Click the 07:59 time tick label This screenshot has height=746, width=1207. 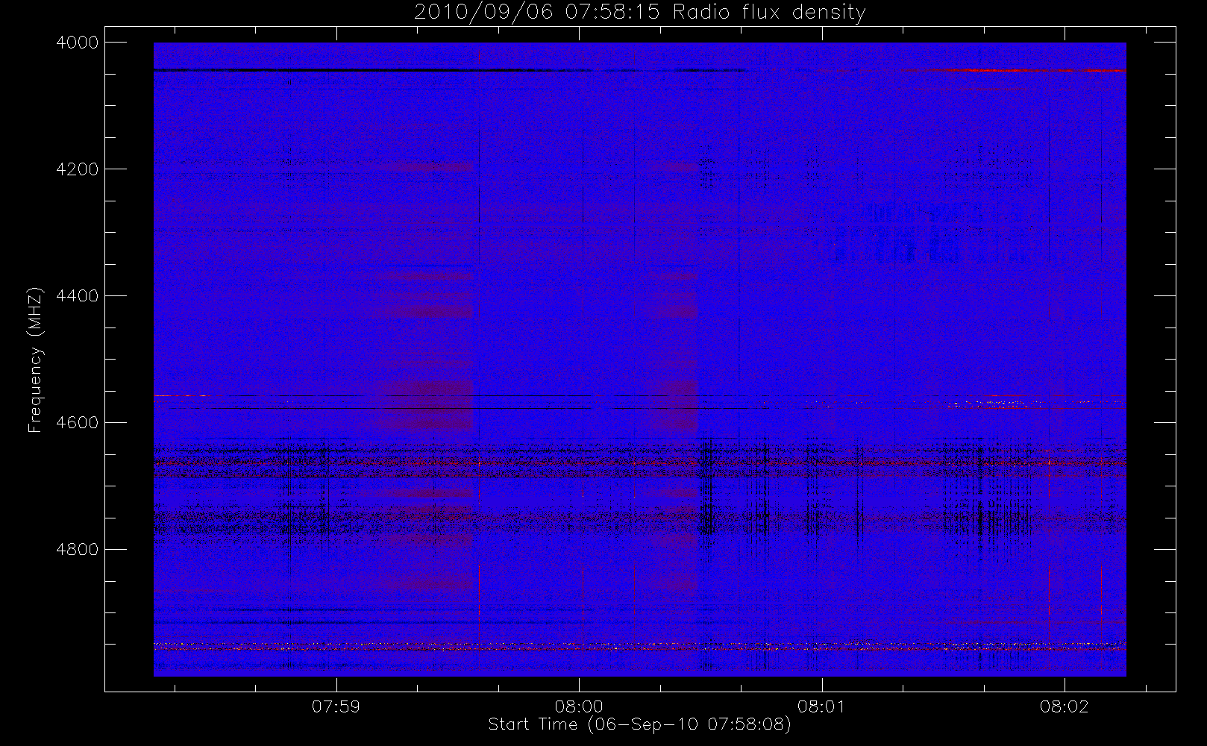[336, 706]
